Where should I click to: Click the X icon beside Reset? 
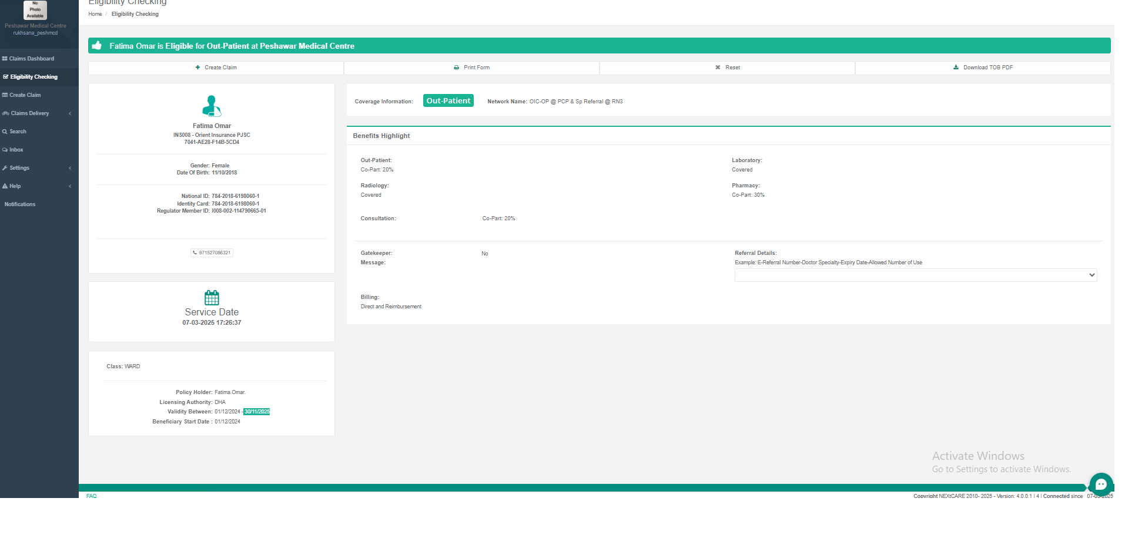point(718,68)
